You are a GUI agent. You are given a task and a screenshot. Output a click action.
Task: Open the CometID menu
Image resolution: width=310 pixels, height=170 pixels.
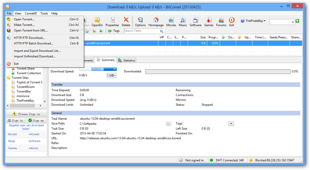pyautogui.click(x=31, y=13)
